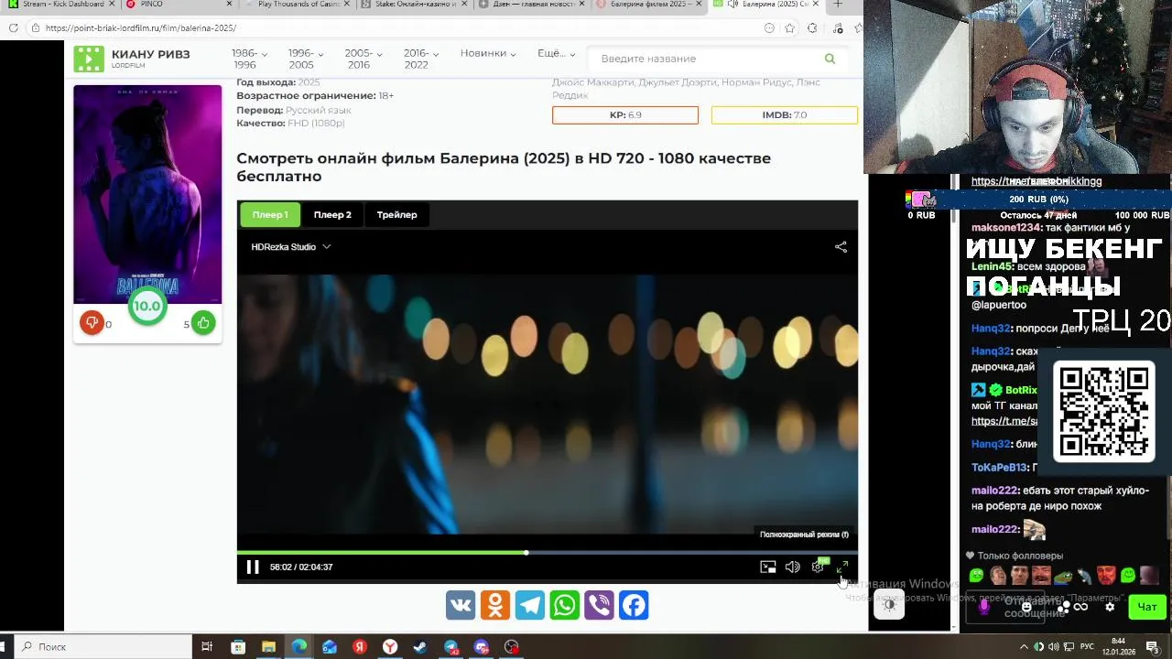1172x659 pixels.
Task: Open the Windows notification center
Action: pyautogui.click(x=1153, y=647)
